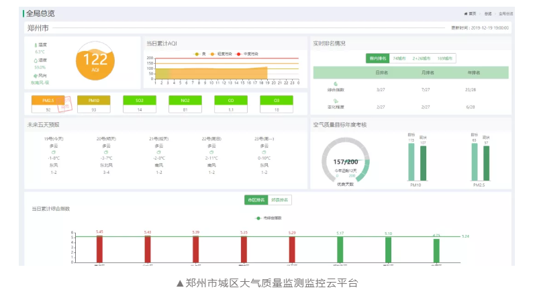The image size is (533, 298).
Task: Click the 19号 forecast weather icon
Action: [x=54, y=152]
